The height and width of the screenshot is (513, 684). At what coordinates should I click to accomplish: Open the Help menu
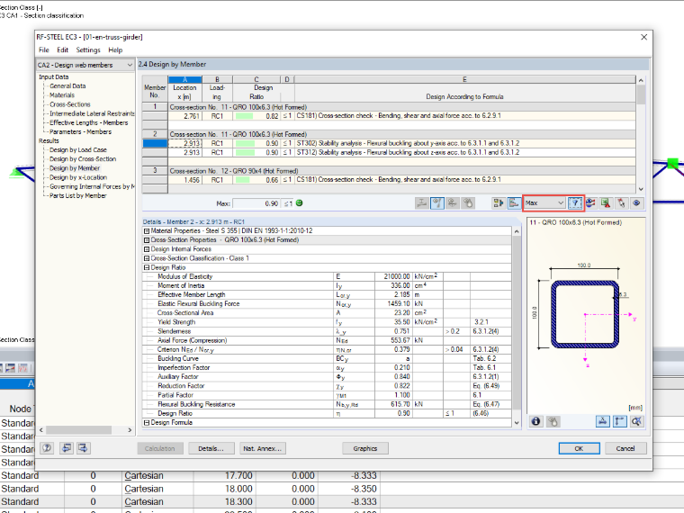[x=115, y=49]
